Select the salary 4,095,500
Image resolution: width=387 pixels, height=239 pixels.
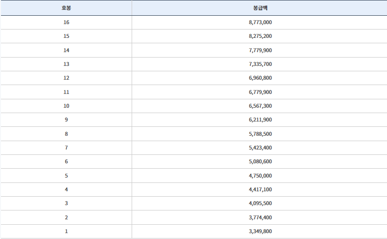(260, 204)
